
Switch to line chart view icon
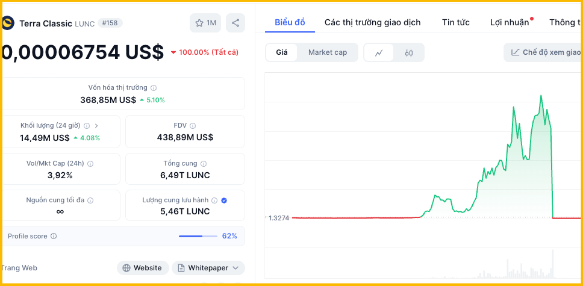379,53
